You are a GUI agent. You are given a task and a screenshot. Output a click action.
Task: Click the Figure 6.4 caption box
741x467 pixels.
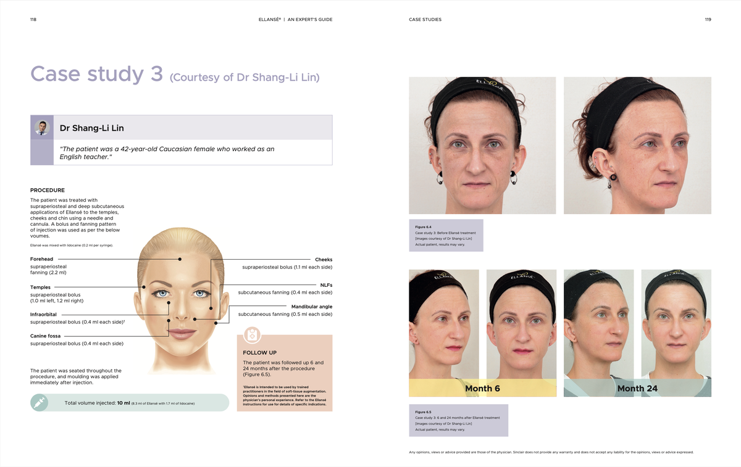click(446, 235)
